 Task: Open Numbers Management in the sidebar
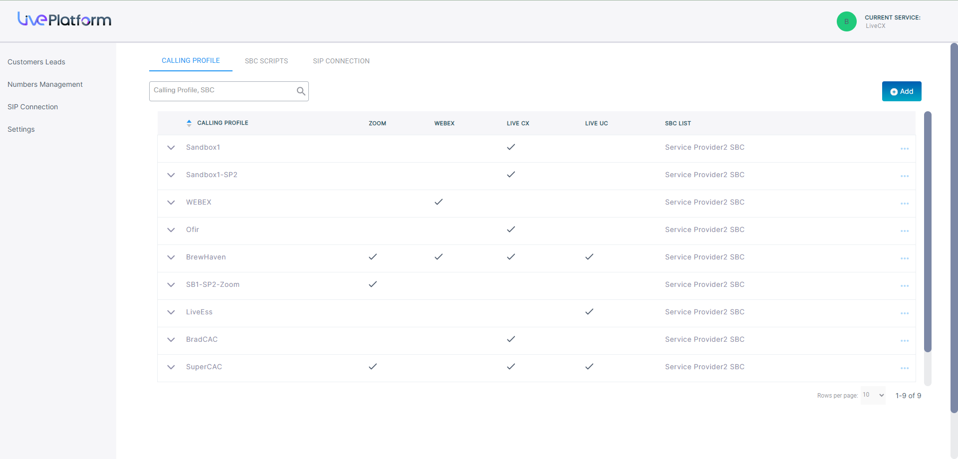click(45, 84)
